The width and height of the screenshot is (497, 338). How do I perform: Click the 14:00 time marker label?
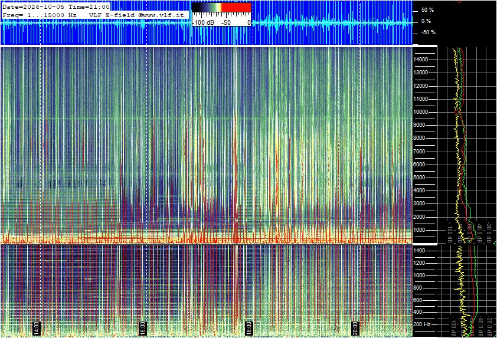pos(37,328)
